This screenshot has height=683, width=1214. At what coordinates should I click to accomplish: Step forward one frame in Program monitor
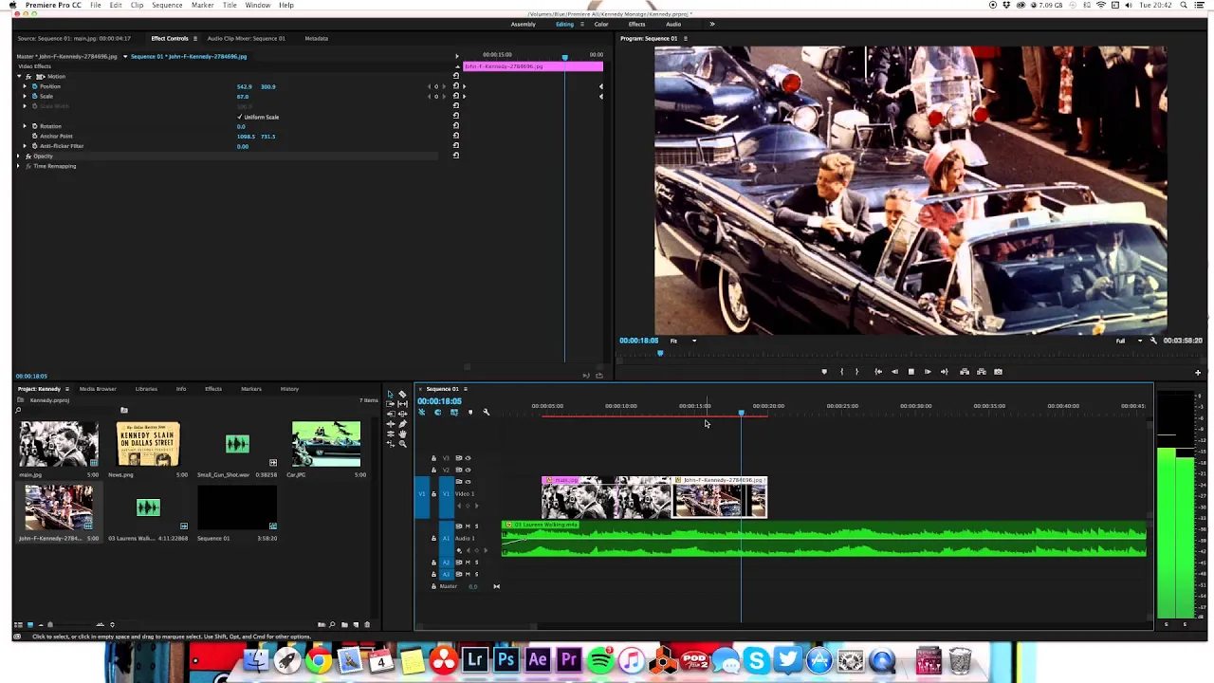click(928, 372)
